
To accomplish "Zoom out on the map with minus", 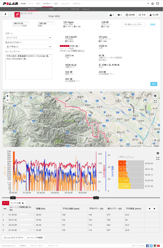I will (x=7, y=100).
